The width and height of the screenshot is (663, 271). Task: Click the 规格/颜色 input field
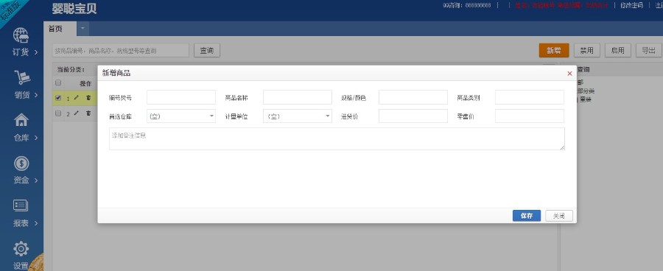coord(413,97)
